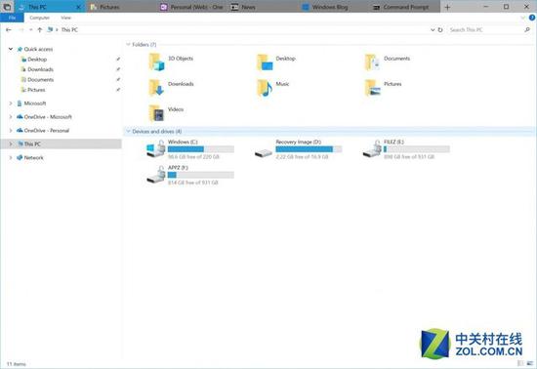Viewport: 537px width, 369px height.
Task: Expand the Microsoft tree node
Action: pyautogui.click(x=11, y=103)
